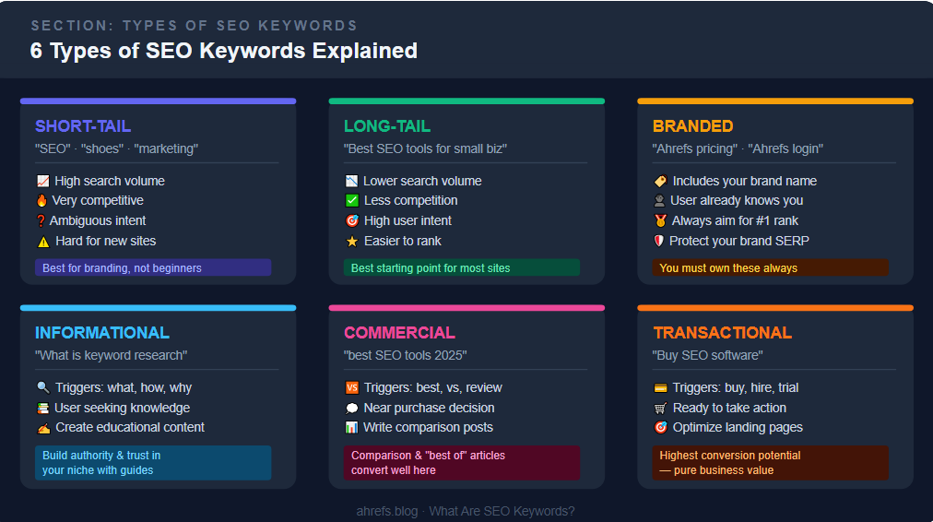Select the TRANSACTIONAL card heading
933x522 pixels.
(x=723, y=333)
